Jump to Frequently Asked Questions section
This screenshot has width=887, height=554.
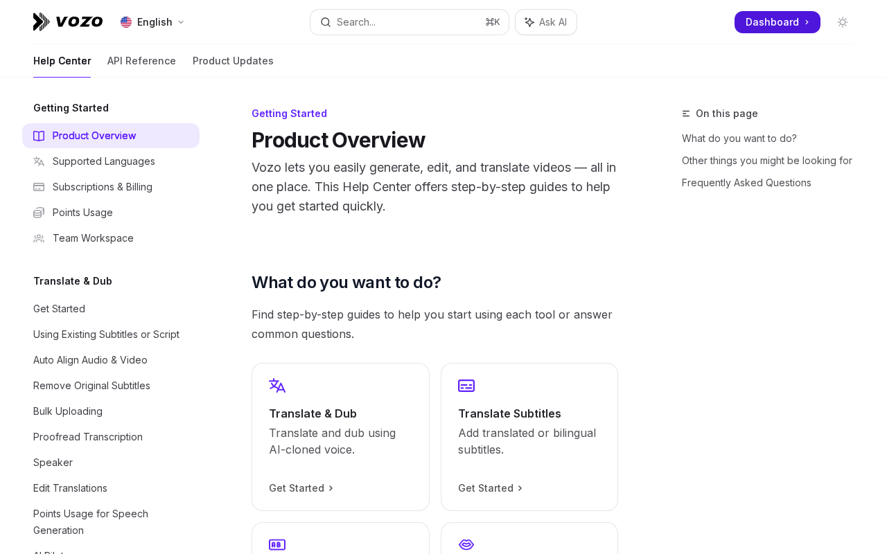pos(746,183)
